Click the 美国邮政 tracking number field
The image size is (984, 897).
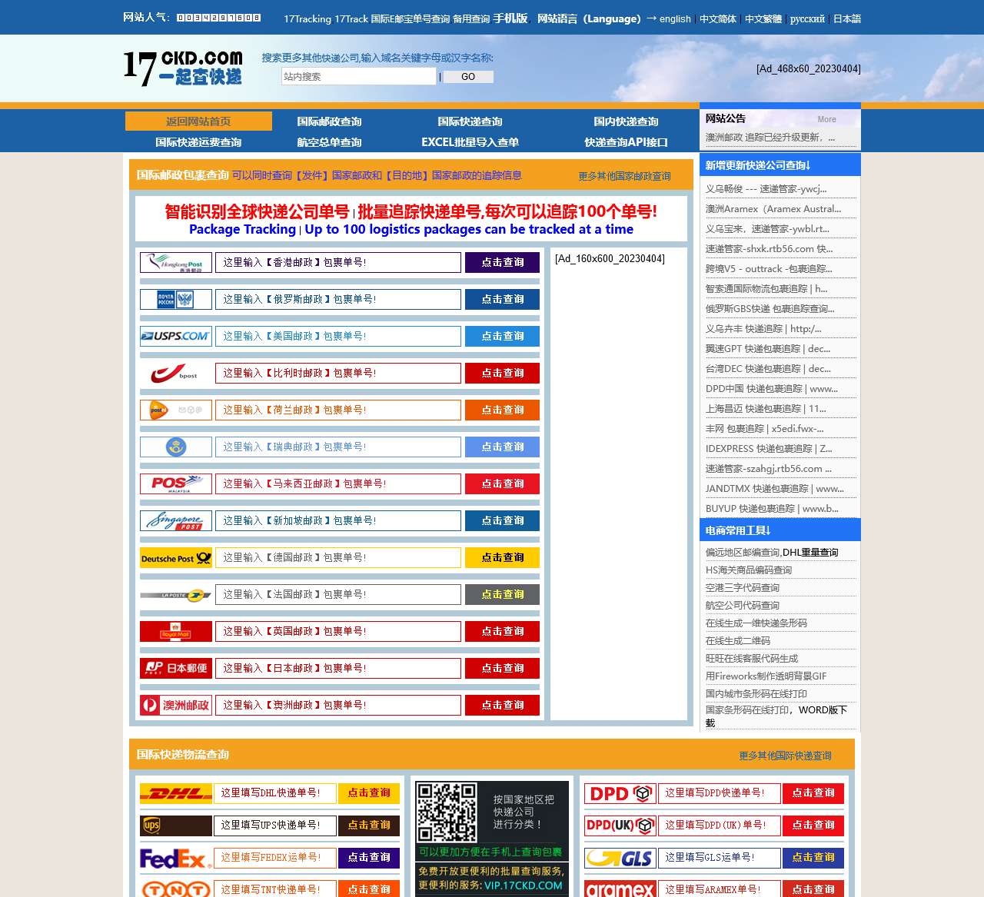338,337
